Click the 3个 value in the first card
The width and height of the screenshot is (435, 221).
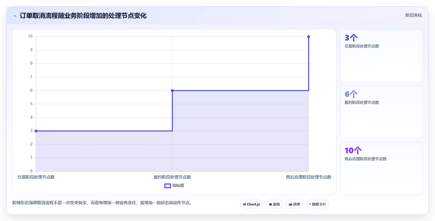coord(351,38)
